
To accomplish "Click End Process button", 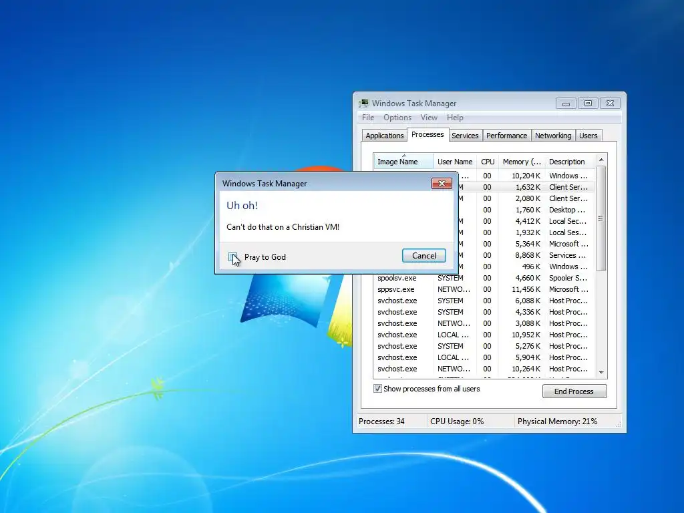I will coord(574,391).
